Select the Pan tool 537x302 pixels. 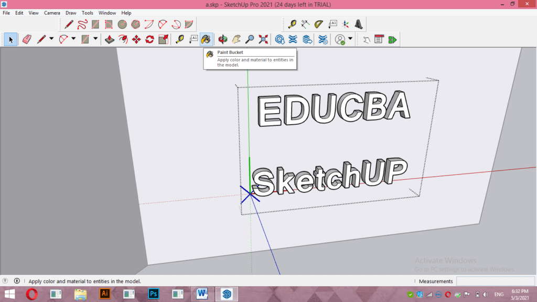coord(236,39)
